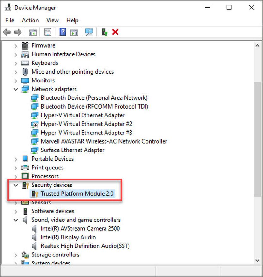Expand the Security devices category
This screenshot has width=263, height=277.
[16, 185]
